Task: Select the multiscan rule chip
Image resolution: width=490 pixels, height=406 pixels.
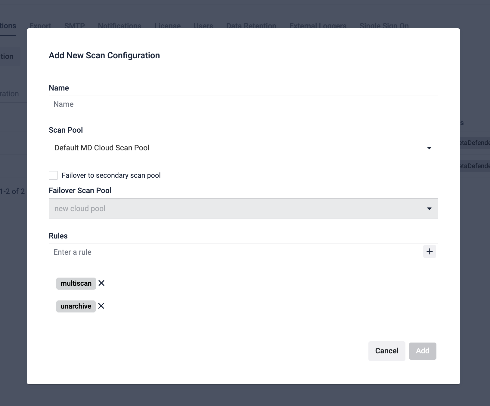Action: point(76,283)
